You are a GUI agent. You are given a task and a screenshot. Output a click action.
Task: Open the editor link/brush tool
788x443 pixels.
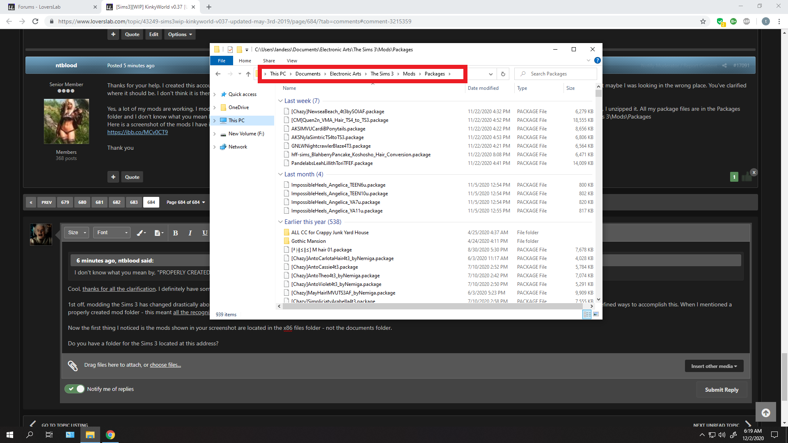tap(141, 233)
